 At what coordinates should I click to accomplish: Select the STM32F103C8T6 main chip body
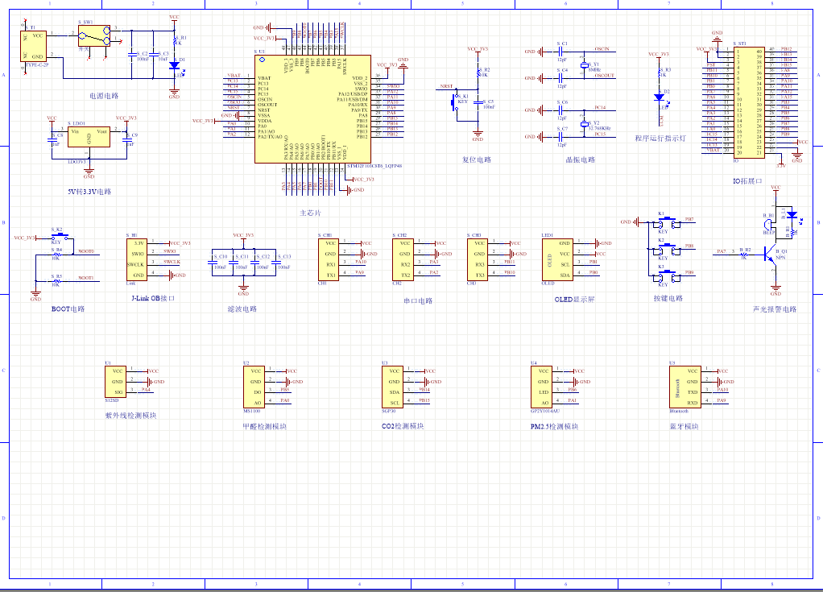312,110
